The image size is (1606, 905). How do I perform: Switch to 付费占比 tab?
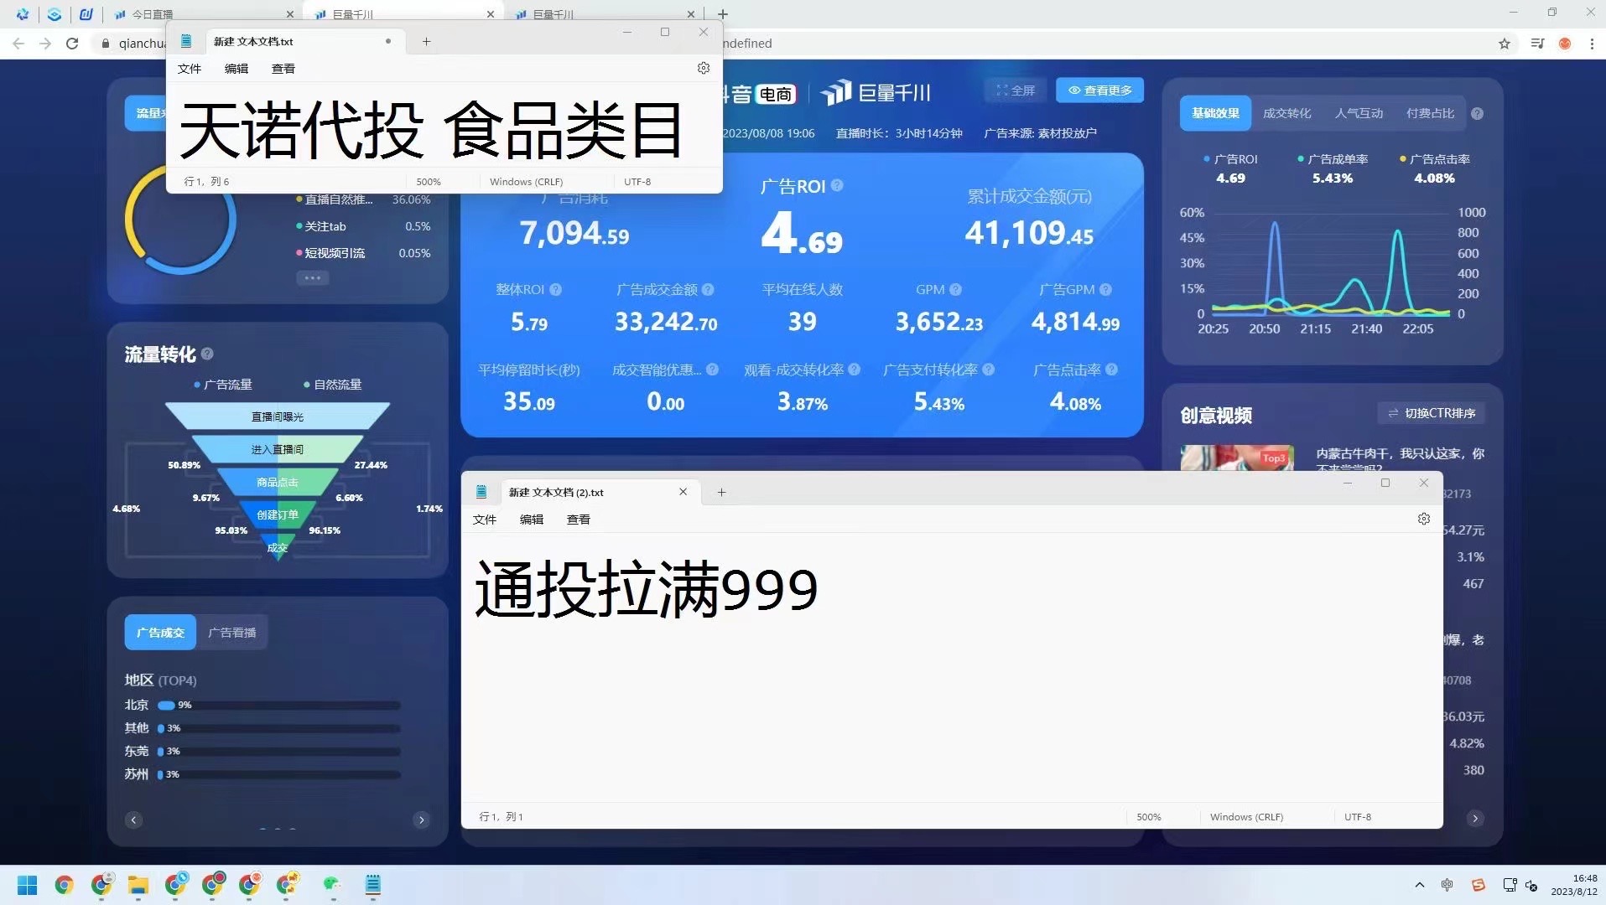point(1430,113)
